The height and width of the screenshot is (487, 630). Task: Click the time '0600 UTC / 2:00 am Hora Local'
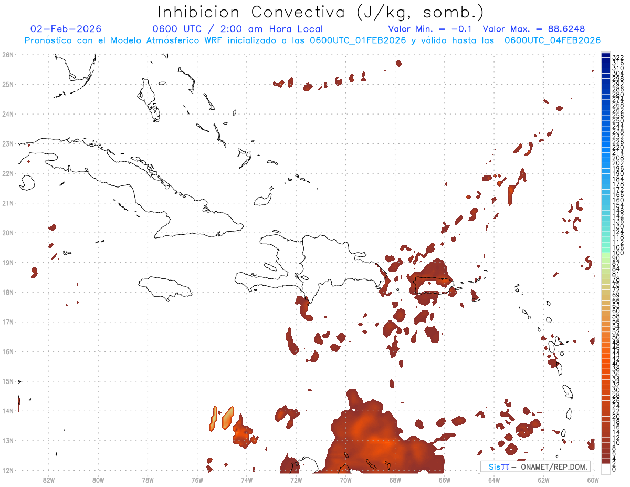pos(238,29)
